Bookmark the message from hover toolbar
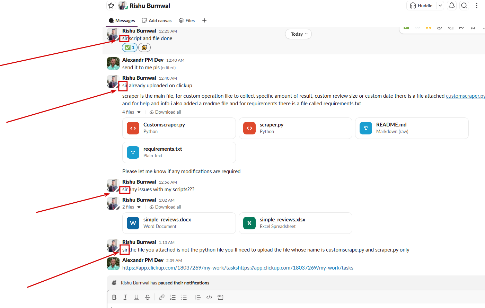The width and height of the screenshot is (485, 308). 473,27
